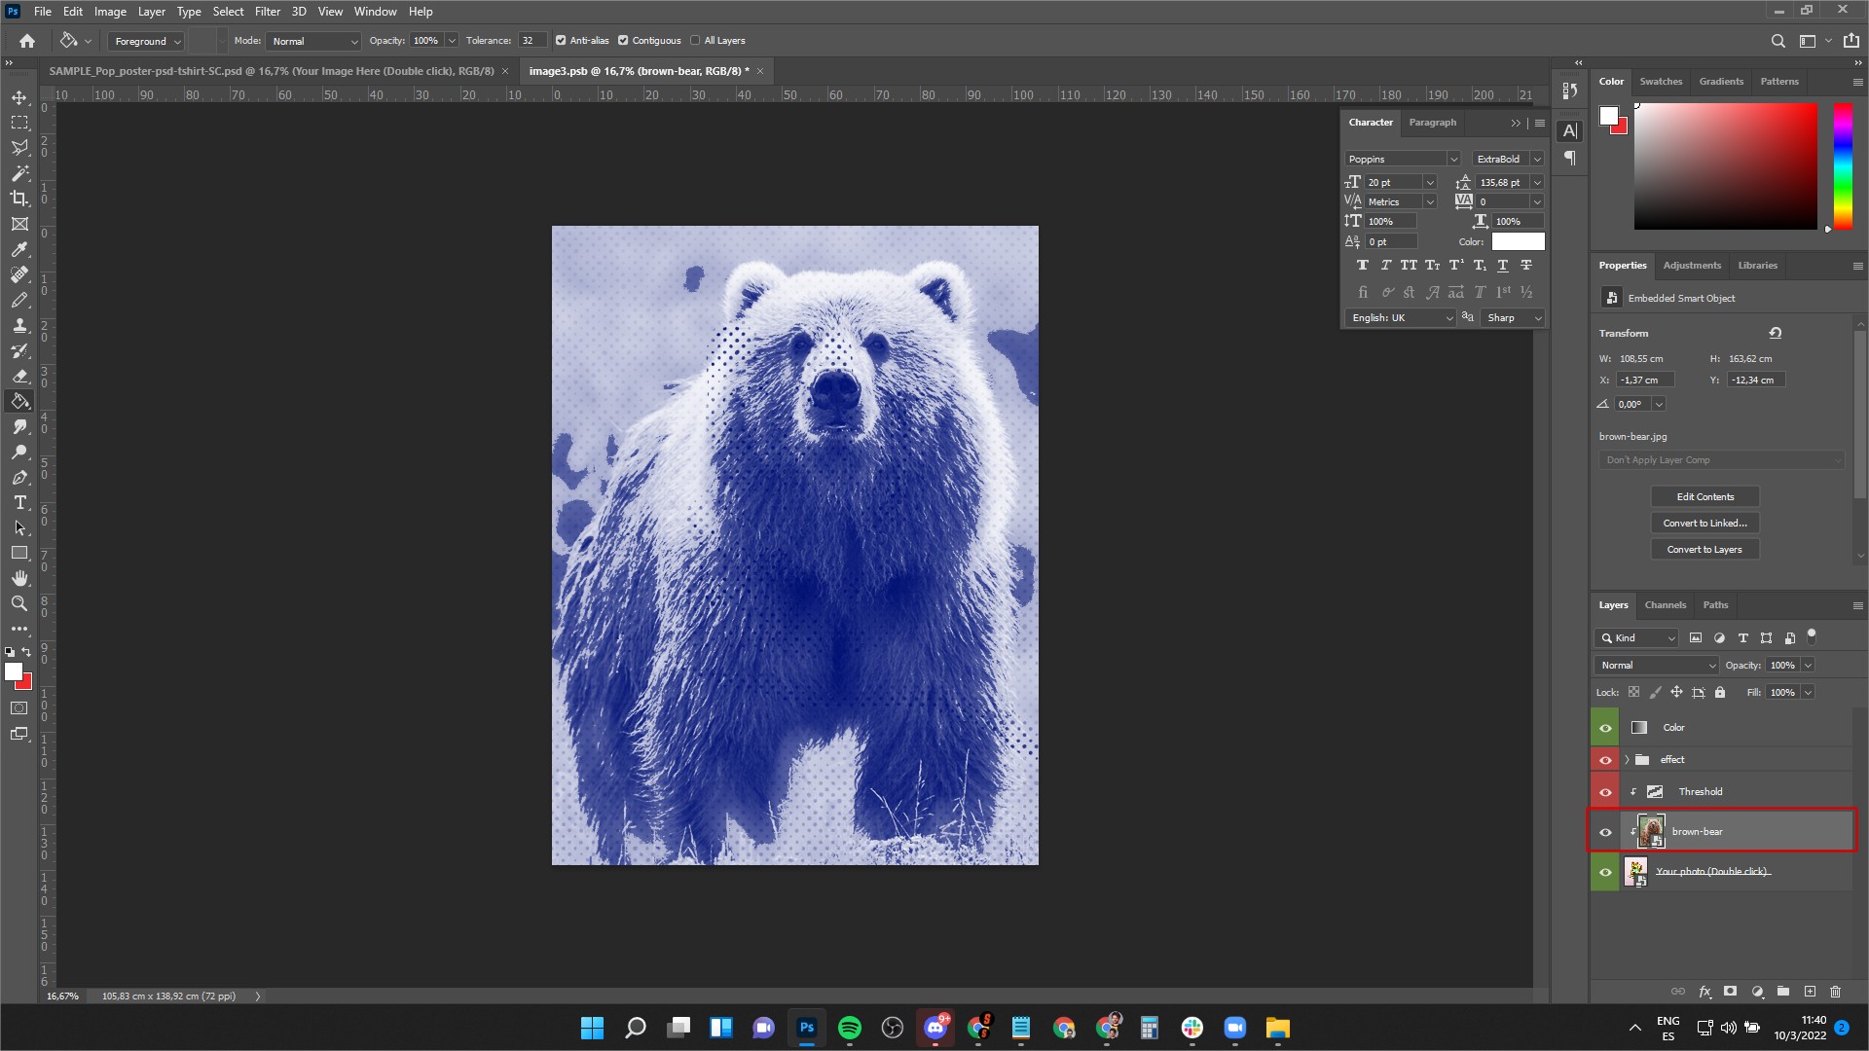Enable Anti-alias checkbox in options bar
The height and width of the screenshot is (1051, 1869).
pos(560,40)
